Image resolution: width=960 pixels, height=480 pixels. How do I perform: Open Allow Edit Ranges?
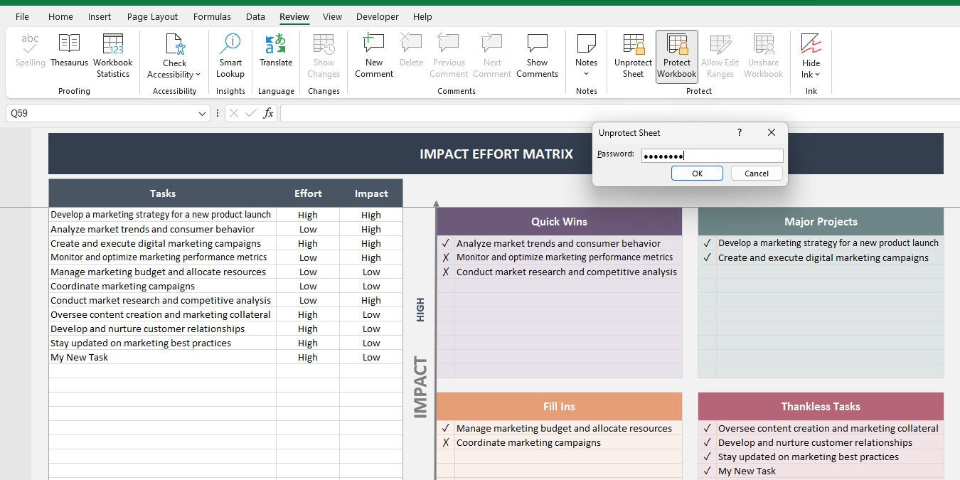pyautogui.click(x=720, y=53)
